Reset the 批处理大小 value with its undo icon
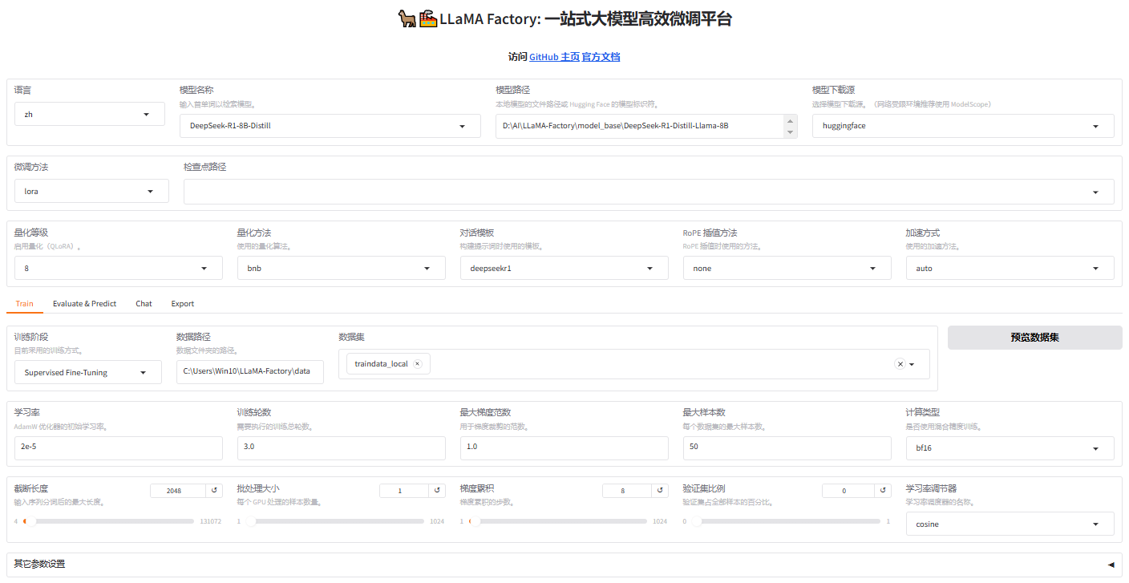This screenshot has height=583, width=1129. coord(437,490)
